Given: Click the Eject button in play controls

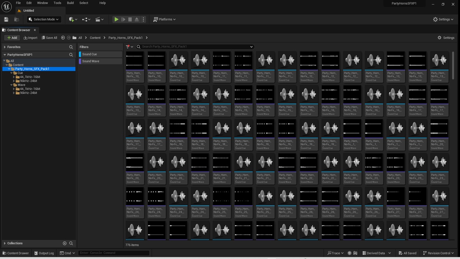Looking at the screenshot, I should pos(137,19).
